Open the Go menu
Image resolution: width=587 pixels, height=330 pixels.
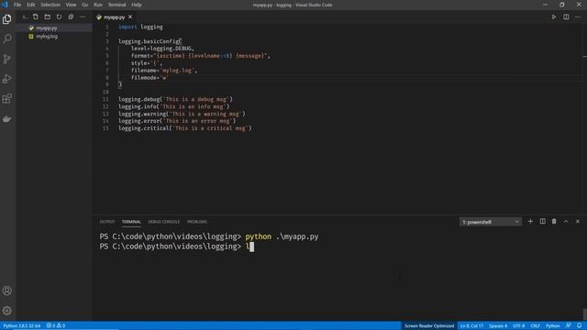click(85, 5)
